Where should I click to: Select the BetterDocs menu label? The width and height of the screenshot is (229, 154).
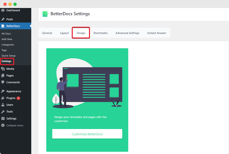tap(13, 26)
